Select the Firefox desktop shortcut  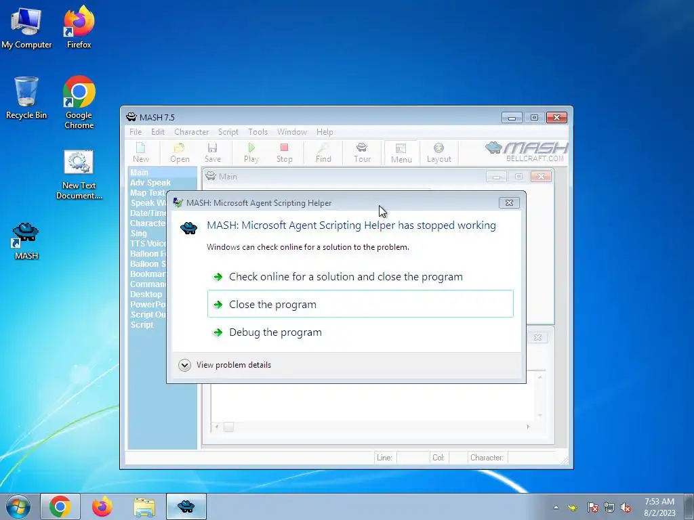[x=79, y=28]
